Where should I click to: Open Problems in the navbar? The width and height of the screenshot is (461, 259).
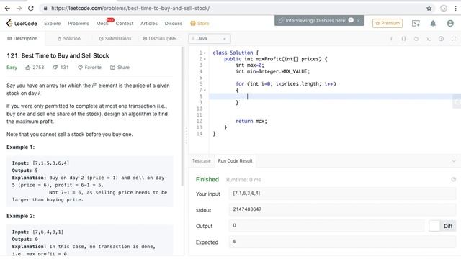pyautogui.click(x=79, y=24)
